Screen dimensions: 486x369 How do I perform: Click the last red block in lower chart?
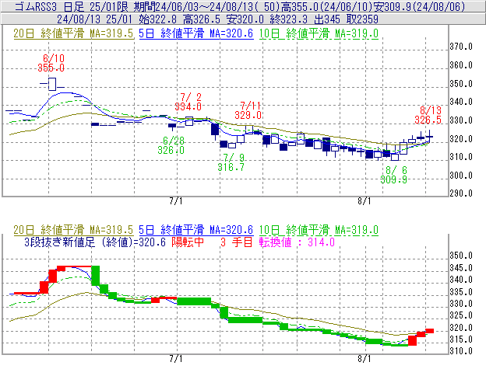[x=429, y=331]
